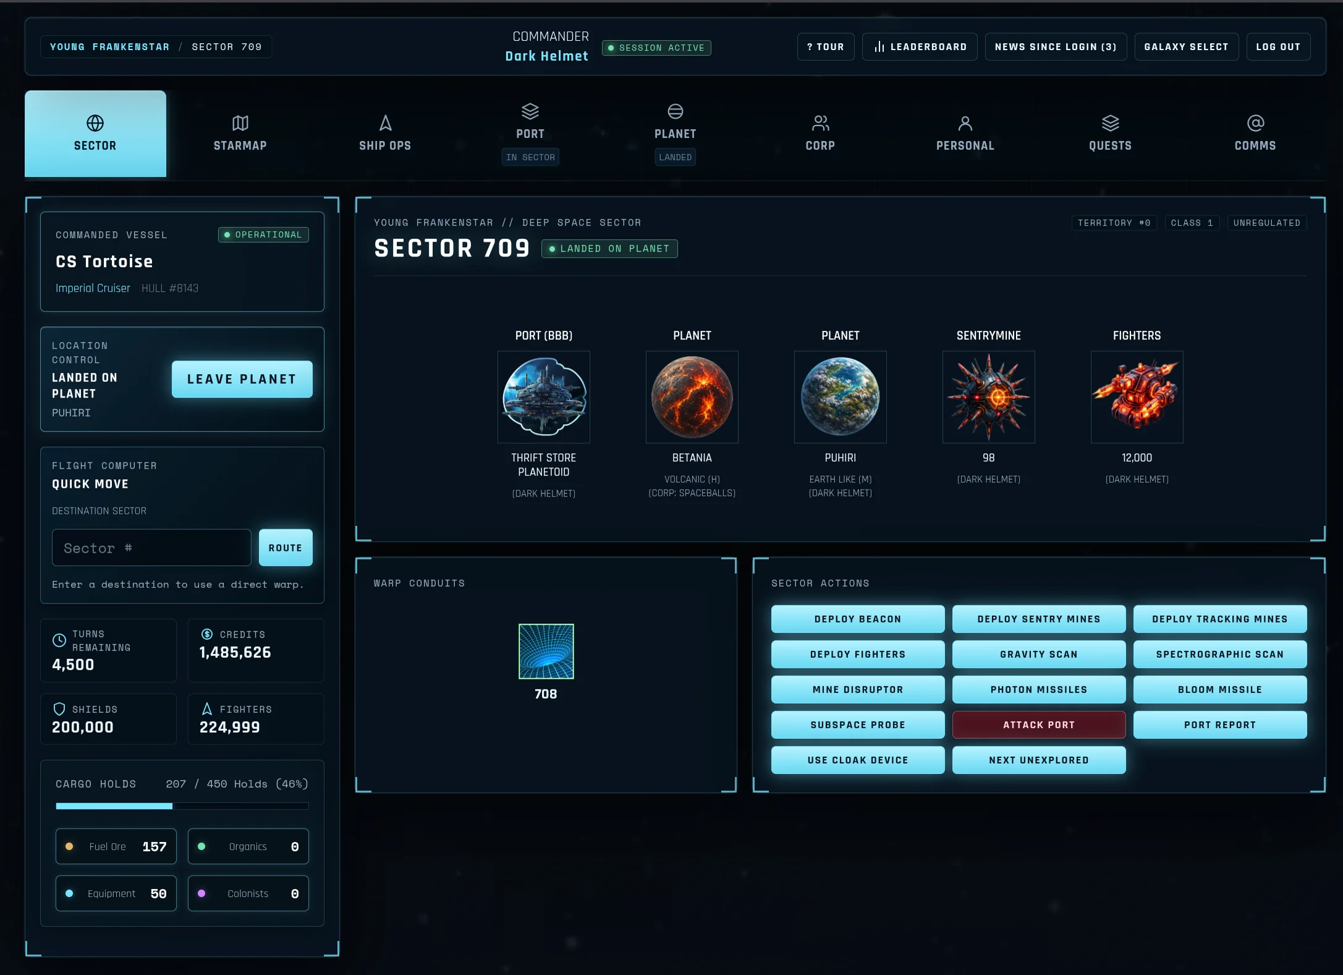Click Deploy Tracking Mines
This screenshot has width=1343, height=975.
1220,619
